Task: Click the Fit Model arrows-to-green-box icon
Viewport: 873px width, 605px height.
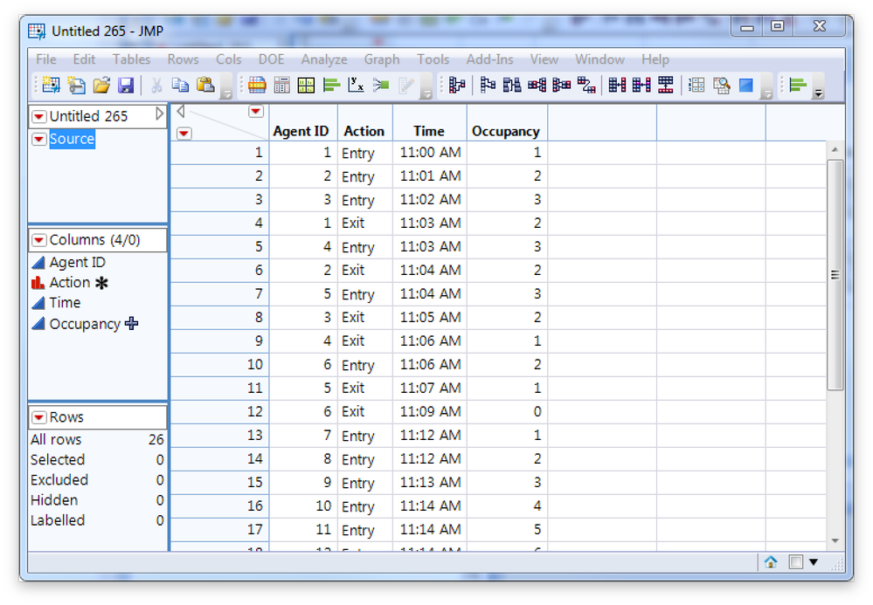Action: point(381,85)
